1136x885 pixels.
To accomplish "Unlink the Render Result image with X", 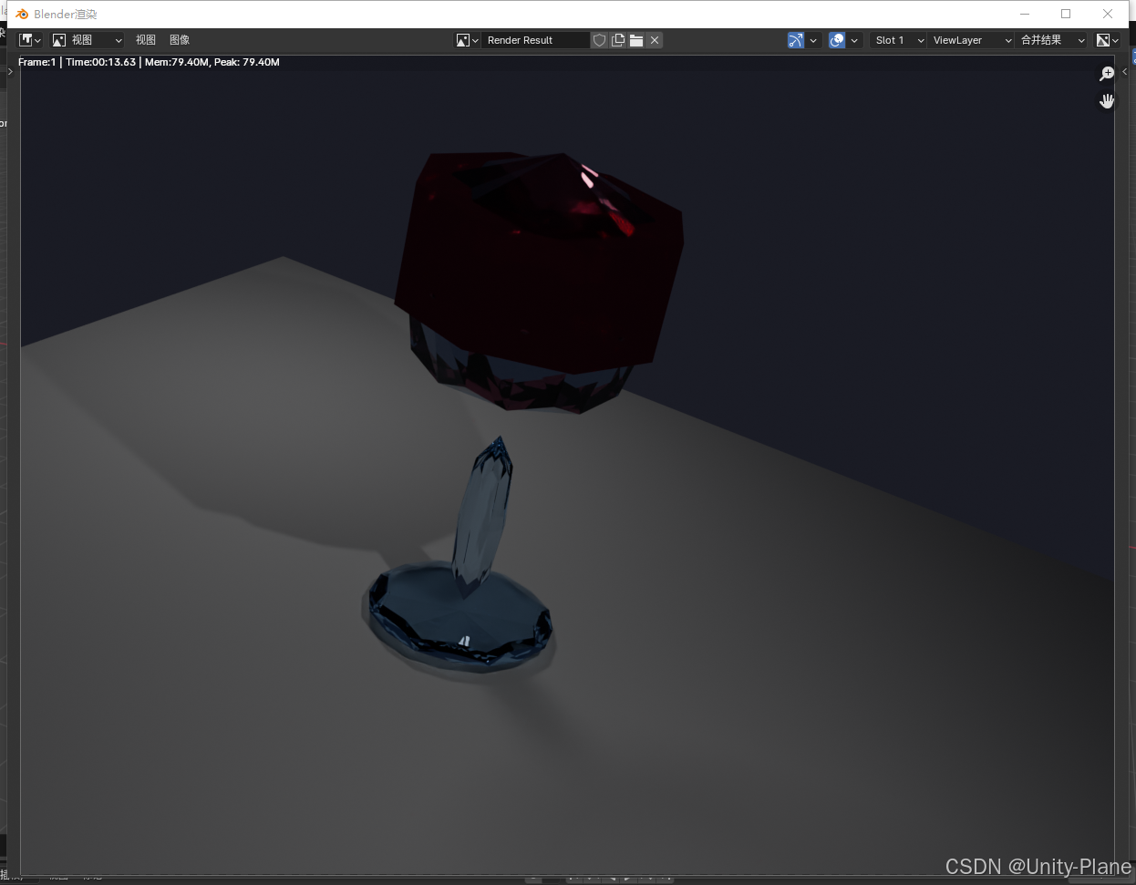I will (x=655, y=40).
